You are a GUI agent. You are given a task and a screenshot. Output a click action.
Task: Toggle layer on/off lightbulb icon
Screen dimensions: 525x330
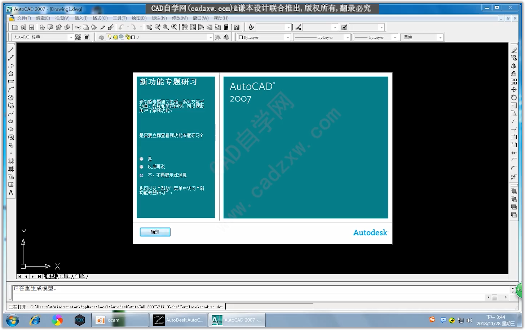[110, 37]
